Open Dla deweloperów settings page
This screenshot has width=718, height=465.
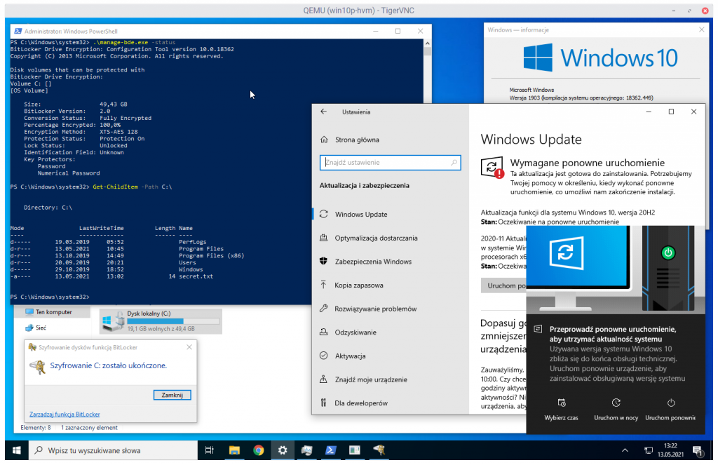(x=361, y=403)
